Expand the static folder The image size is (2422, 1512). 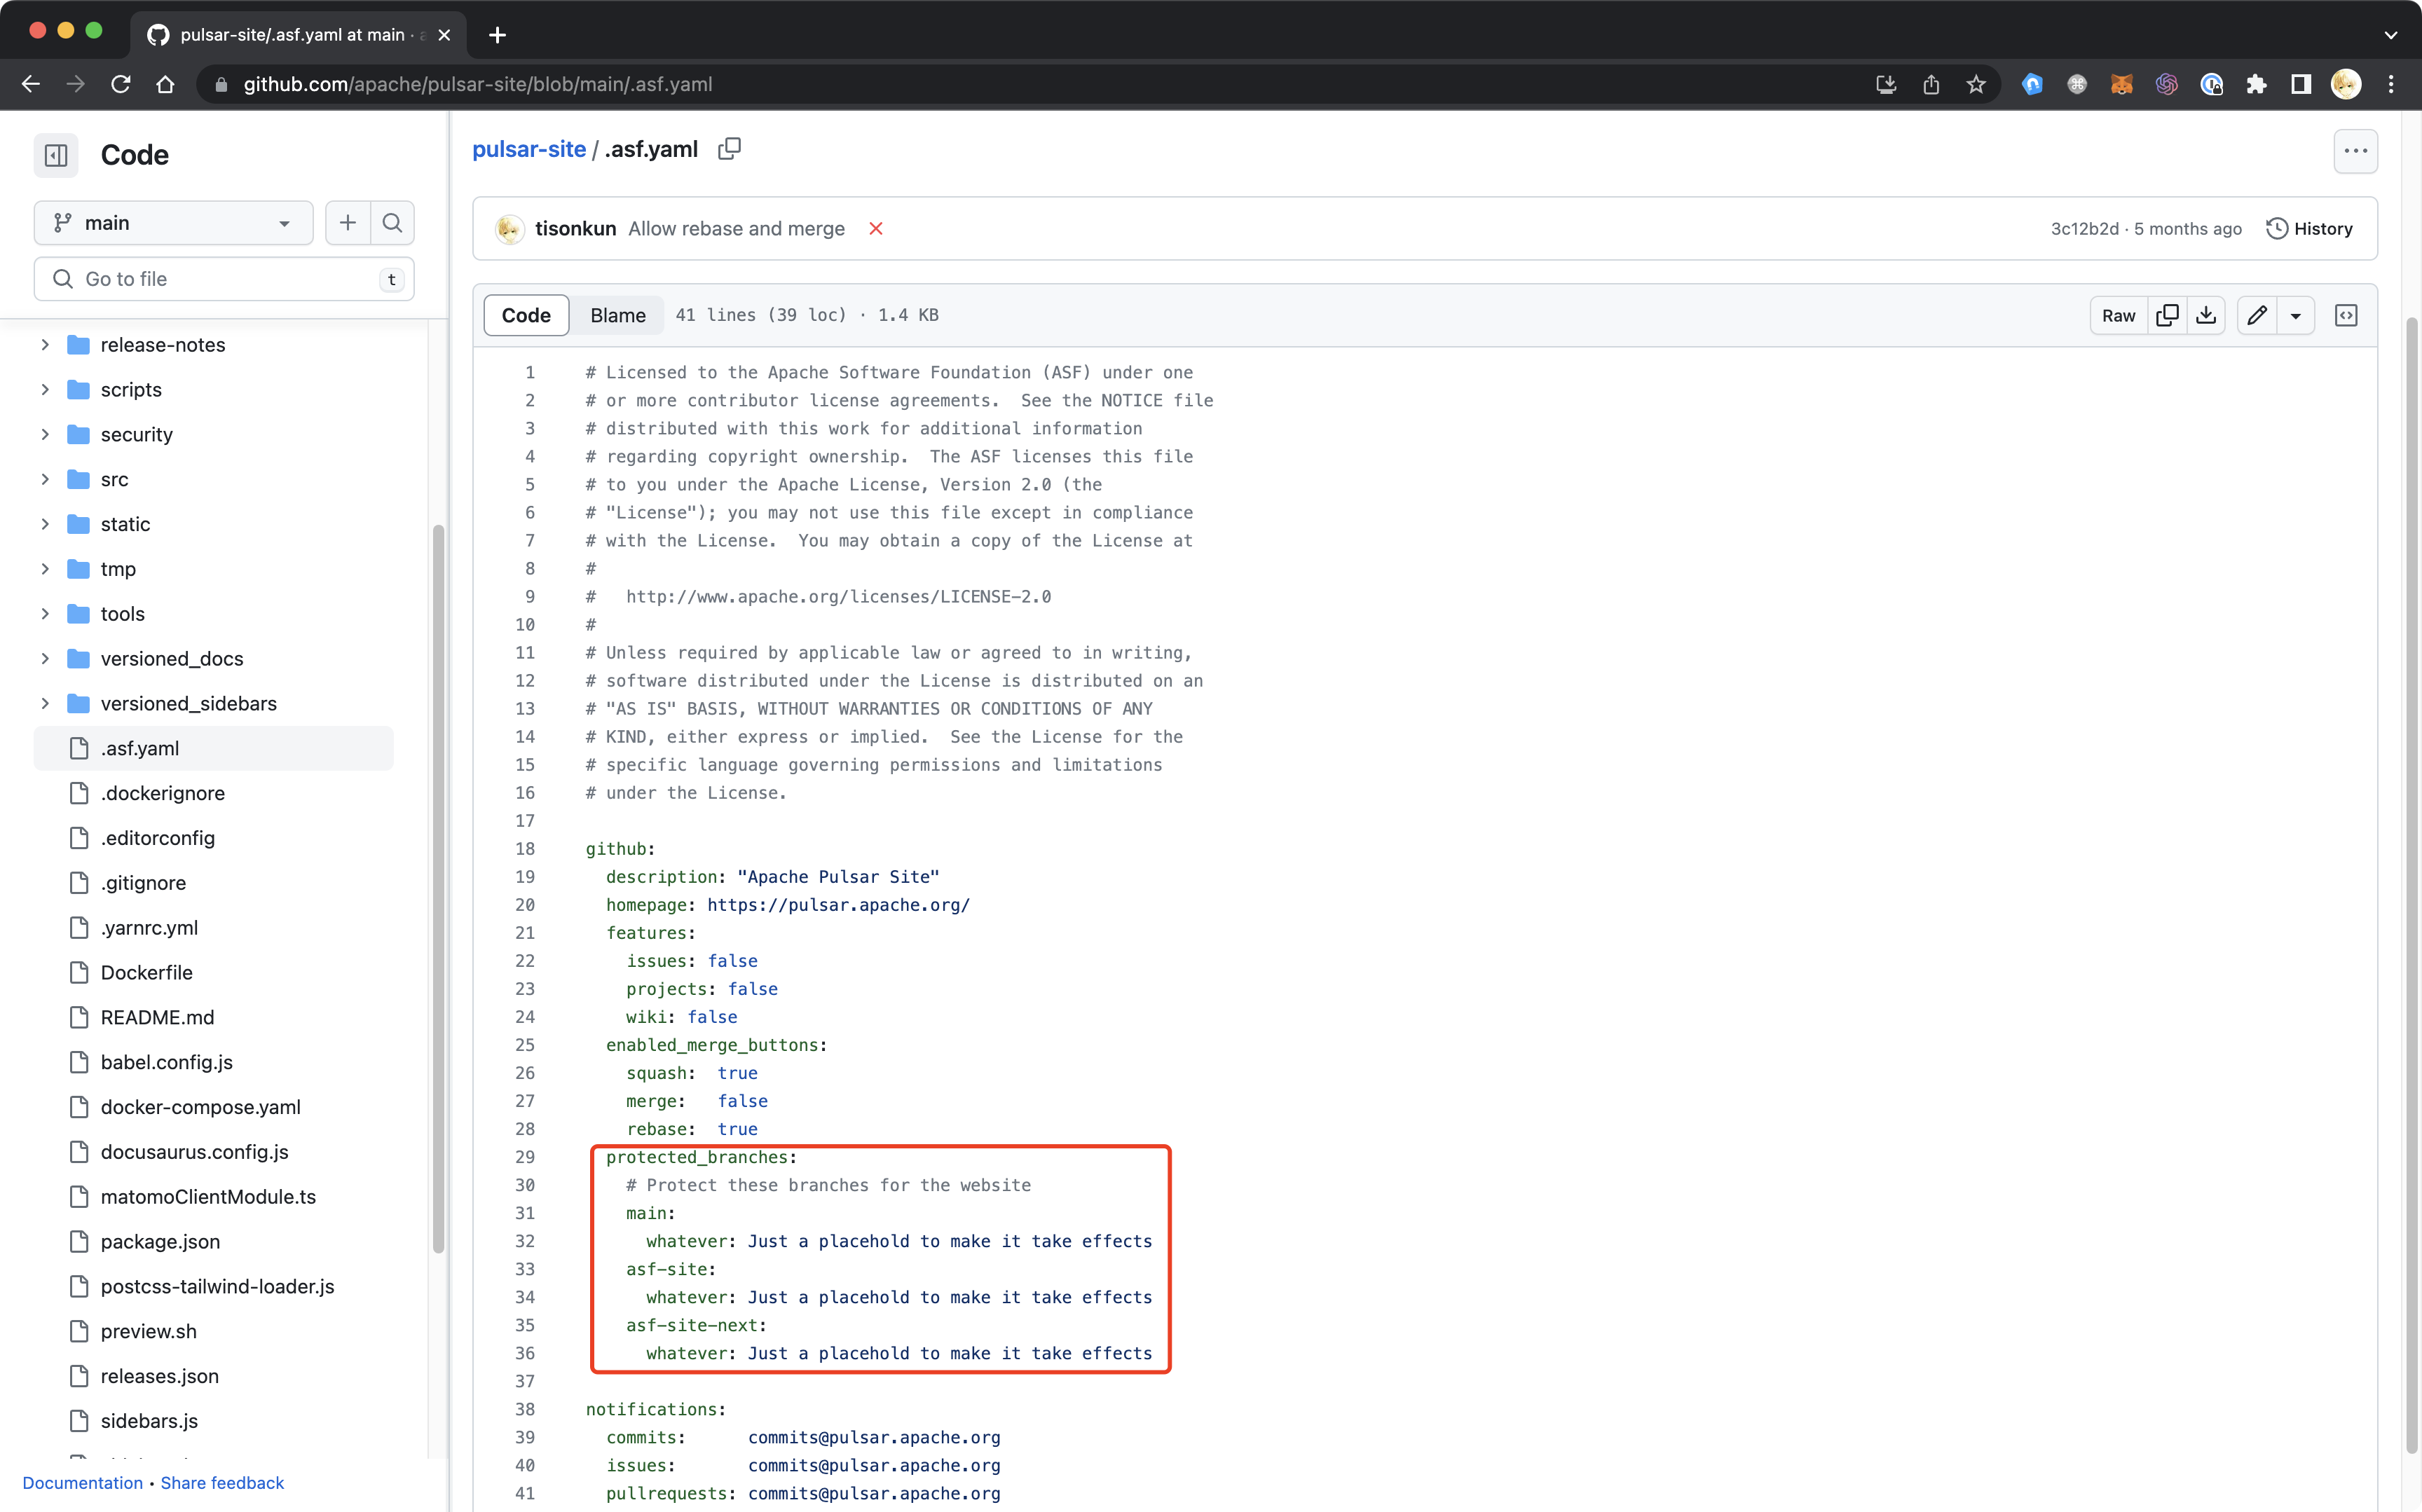(x=45, y=524)
